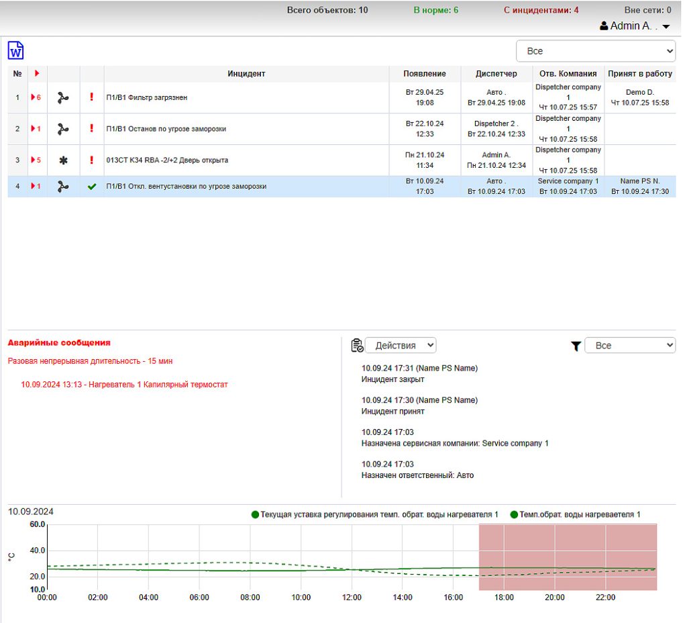The width and height of the screenshot is (687, 623).
Task: Expand the Admin A. user menu arrow
Action: coord(666,27)
